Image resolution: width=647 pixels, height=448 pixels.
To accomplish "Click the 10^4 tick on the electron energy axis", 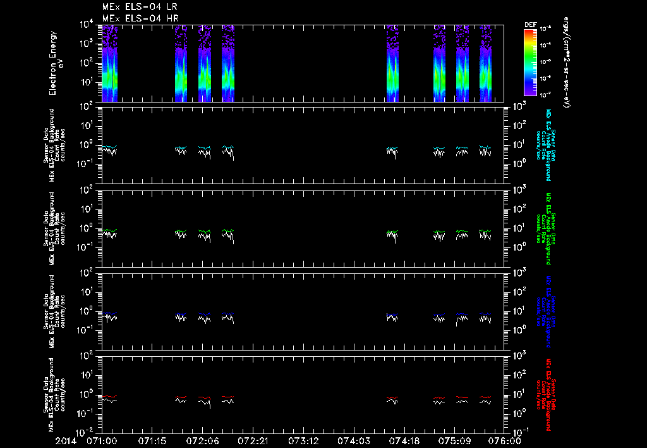I will (x=87, y=25).
